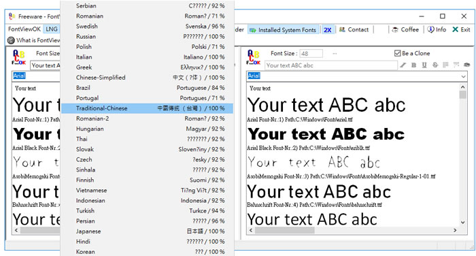The height and width of the screenshot is (256, 476).
Task: Click the Bahnschrift font path line
Action: pos(314,205)
